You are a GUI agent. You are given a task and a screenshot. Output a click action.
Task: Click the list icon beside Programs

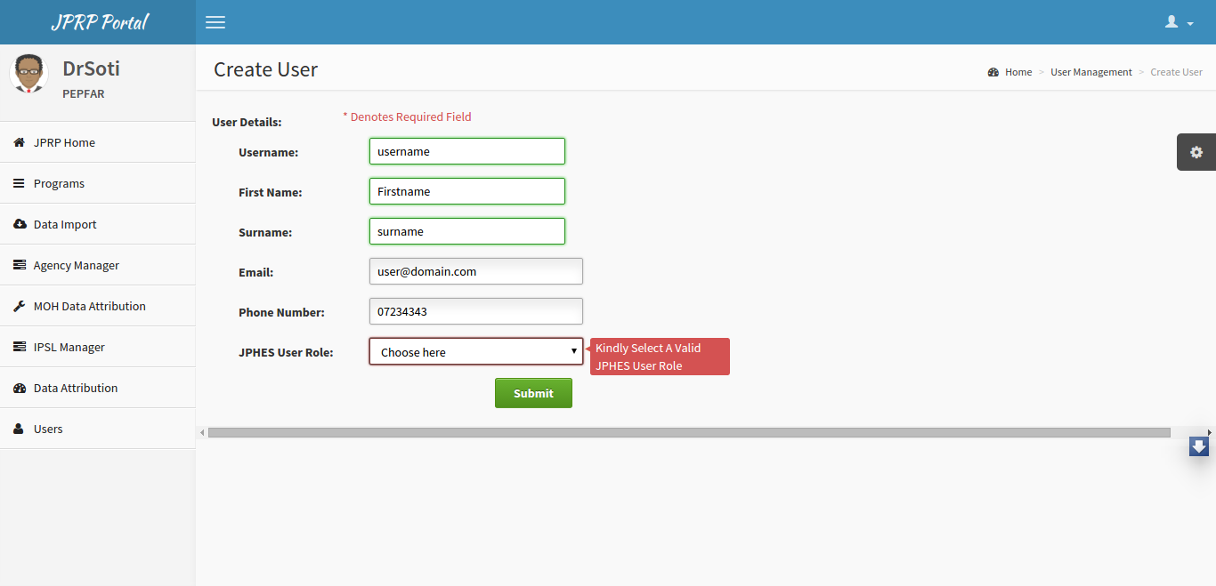click(x=20, y=183)
